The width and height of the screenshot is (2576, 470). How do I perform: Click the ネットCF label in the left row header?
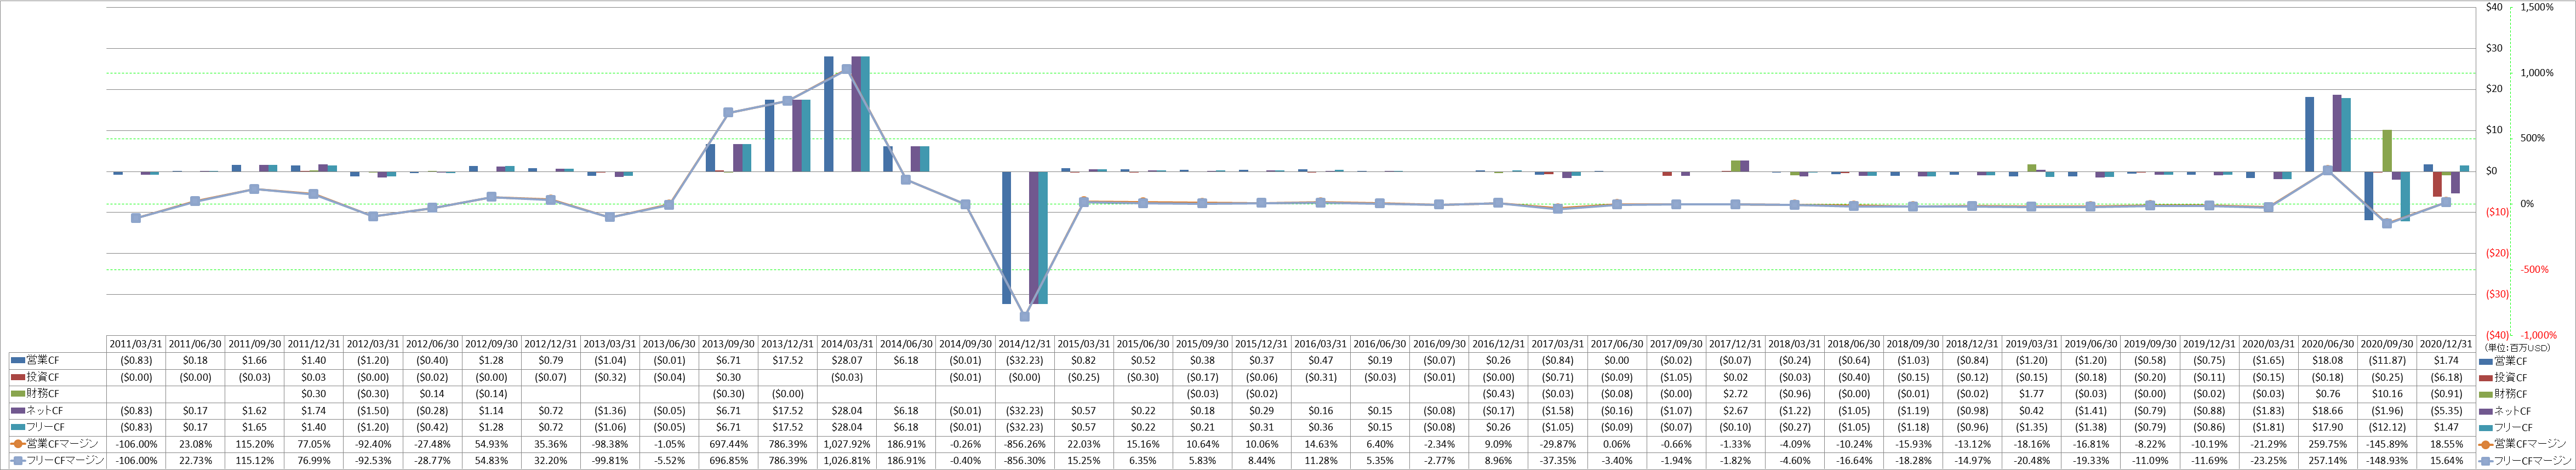(46, 411)
